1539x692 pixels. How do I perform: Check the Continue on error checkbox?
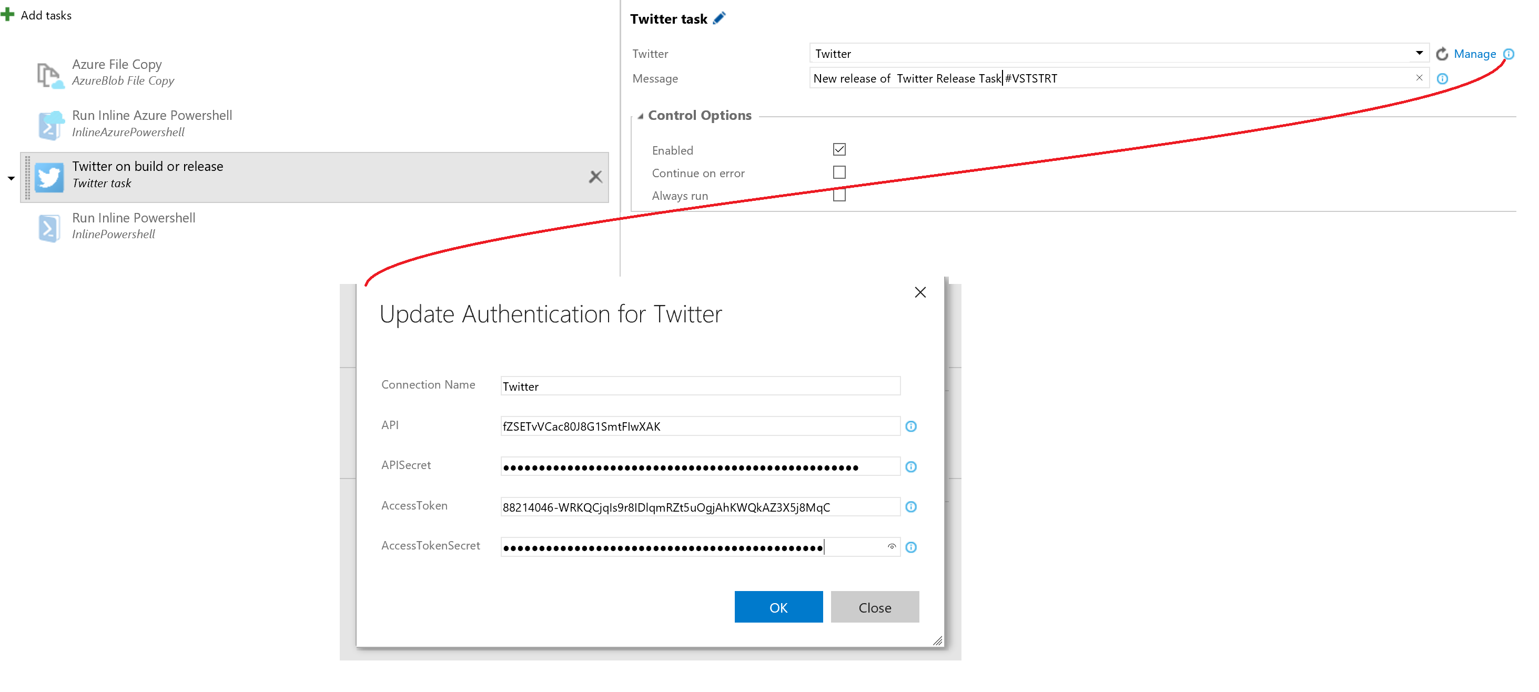(x=839, y=172)
